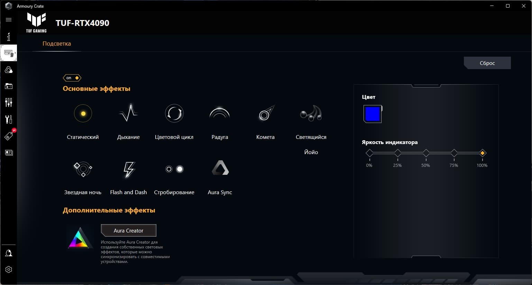This screenshot has height=285, width=532.
Task: Open the Aura Sync triangle icon in sidebar
Action: click(x=9, y=70)
